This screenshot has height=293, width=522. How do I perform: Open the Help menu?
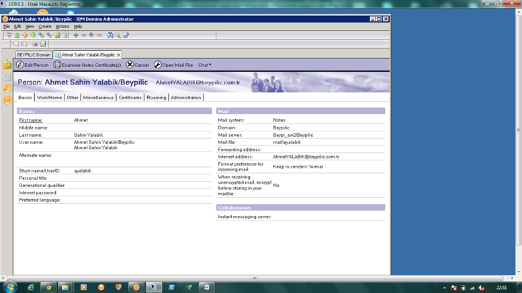pos(77,26)
